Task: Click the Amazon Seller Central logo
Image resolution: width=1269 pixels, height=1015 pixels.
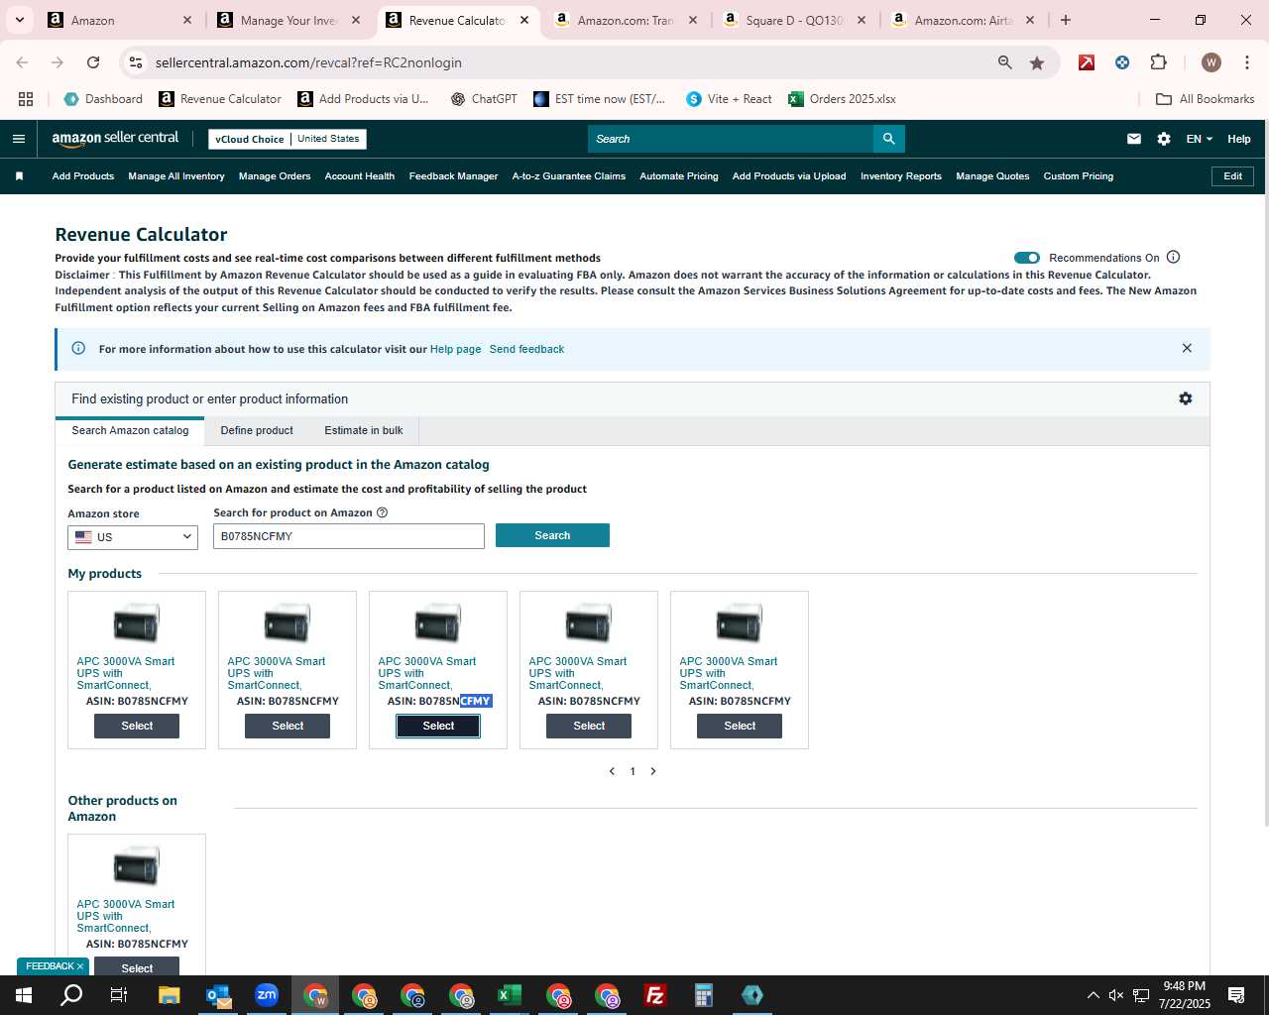Action: (x=115, y=139)
